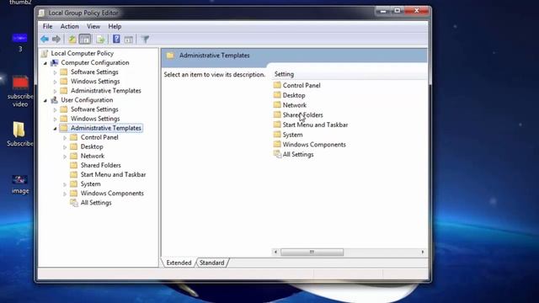
Task: Switch to the Extended tab
Action: click(179, 263)
